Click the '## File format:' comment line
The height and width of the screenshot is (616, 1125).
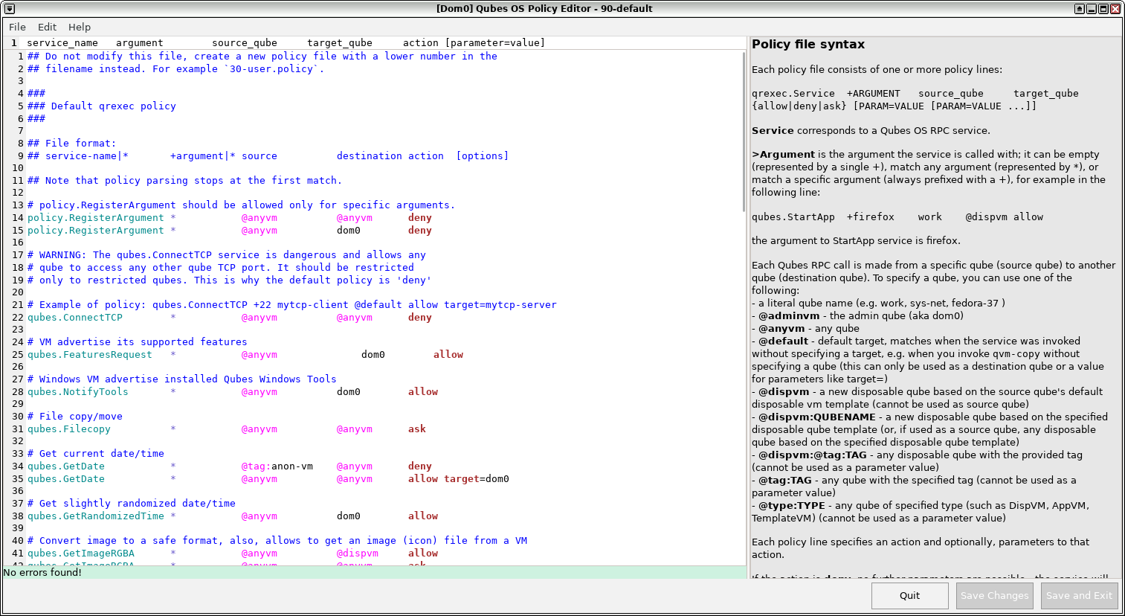coord(72,143)
